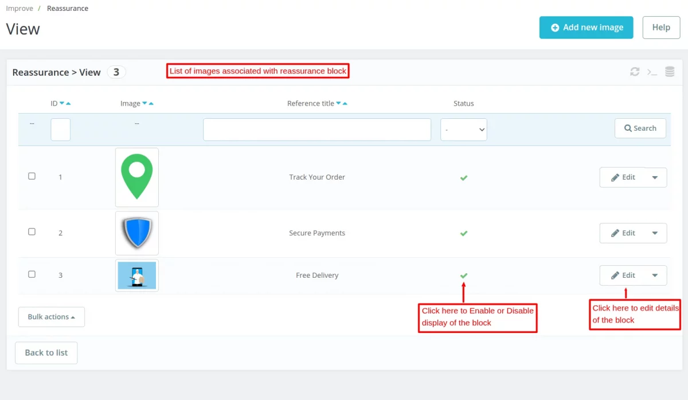The height and width of the screenshot is (400, 688).
Task: Edit the Free Delivery image
Action: (x=623, y=275)
